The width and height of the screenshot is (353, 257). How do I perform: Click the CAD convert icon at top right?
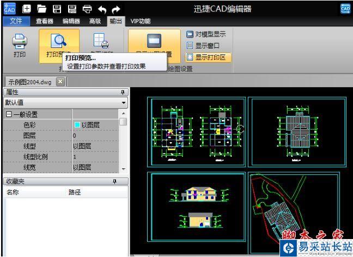[x=345, y=9]
